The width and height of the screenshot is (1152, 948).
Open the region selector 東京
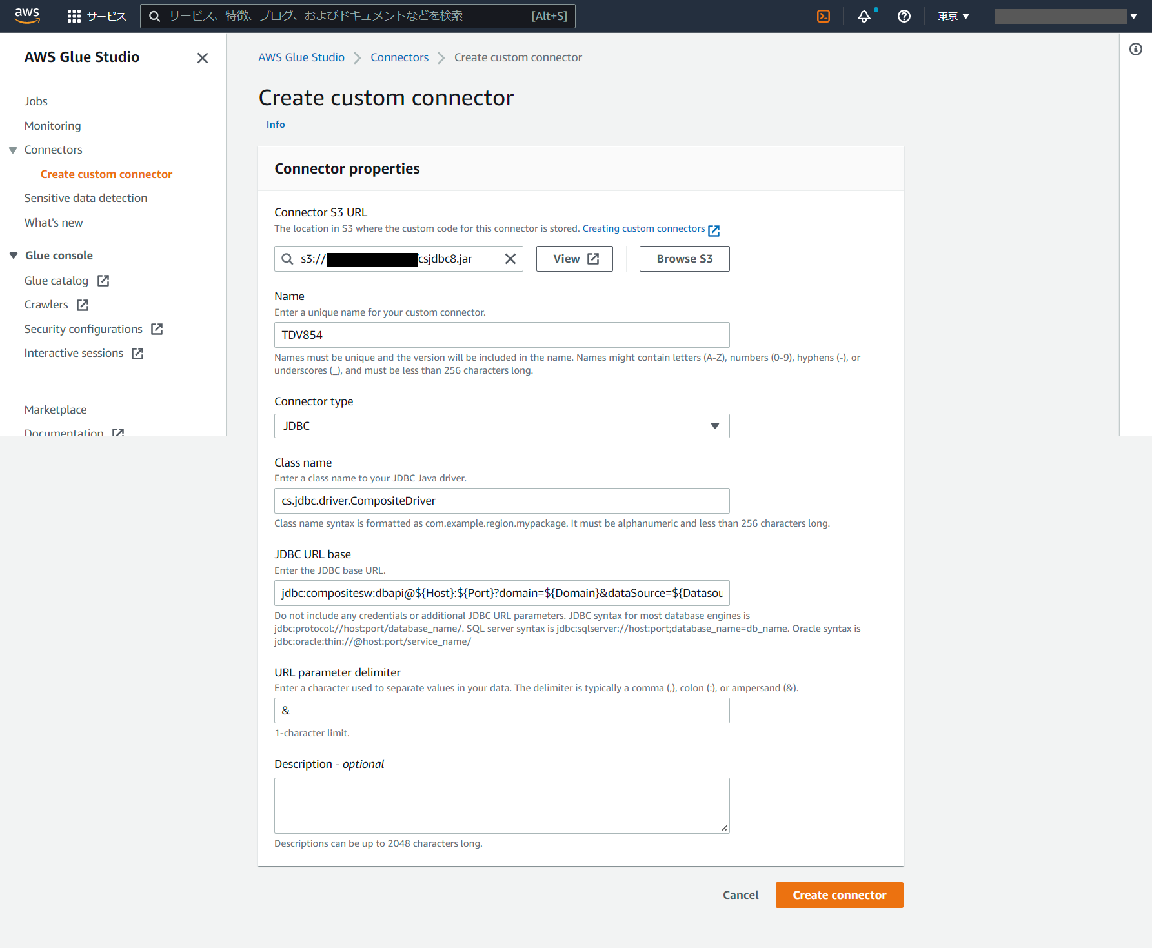click(953, 16)
